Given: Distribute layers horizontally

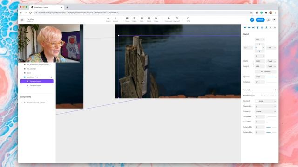Looking at the screenshot, I should click(271, 28).
